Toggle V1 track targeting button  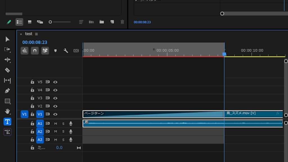click(40, 114)
